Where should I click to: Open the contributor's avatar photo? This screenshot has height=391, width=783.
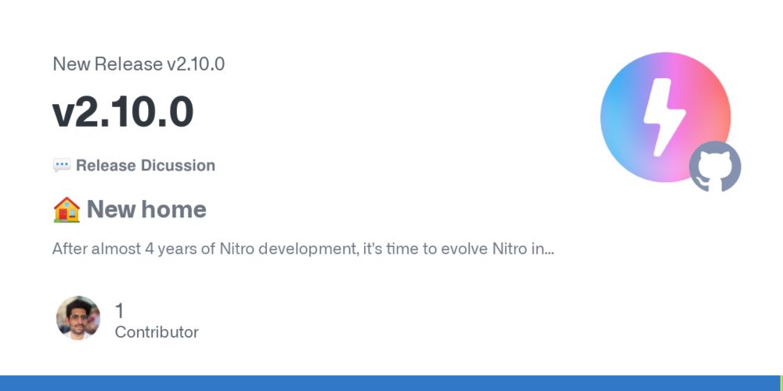click(x=78, y=317)
